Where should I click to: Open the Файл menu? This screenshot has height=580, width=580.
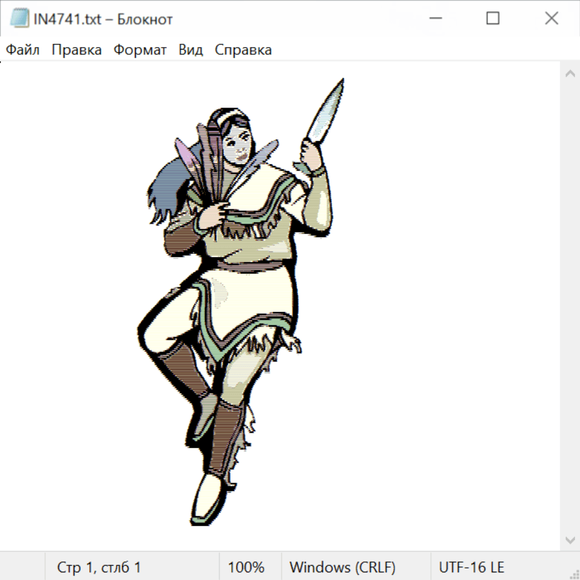(23, 50)
